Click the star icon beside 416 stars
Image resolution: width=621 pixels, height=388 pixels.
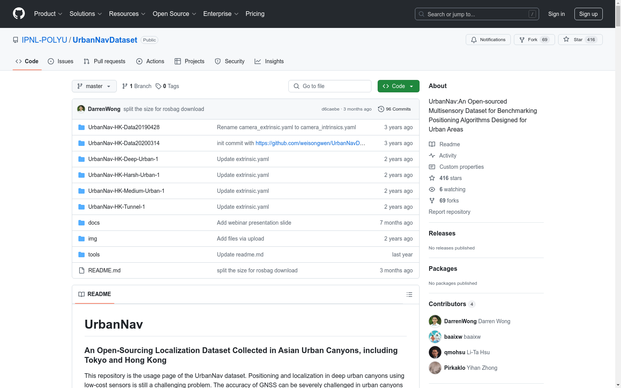click(432, 178)
